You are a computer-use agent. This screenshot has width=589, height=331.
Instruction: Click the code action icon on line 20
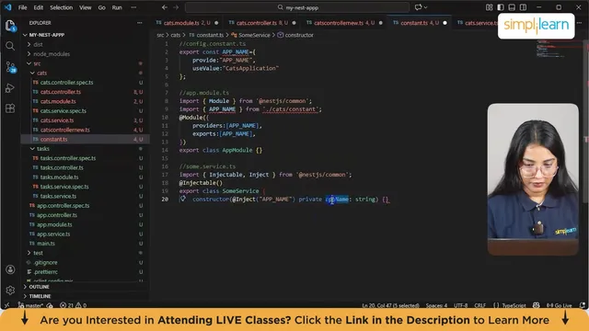pyautogui.click(x=182, y=199)
